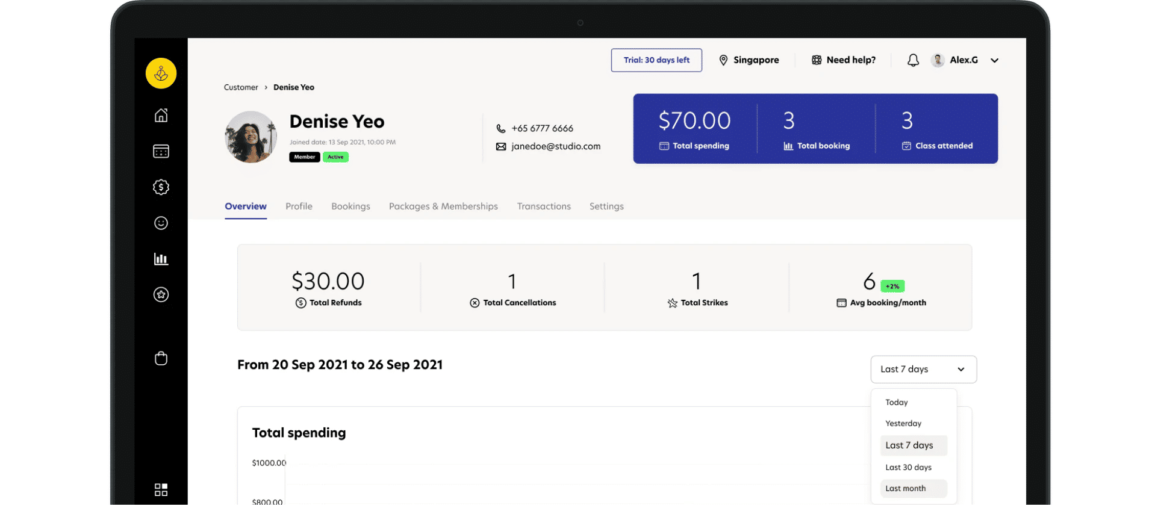Click the $30.00 Total Refunds value
Image resolution: width=1161 pixels, height=505 pixels.
point(328,281)
